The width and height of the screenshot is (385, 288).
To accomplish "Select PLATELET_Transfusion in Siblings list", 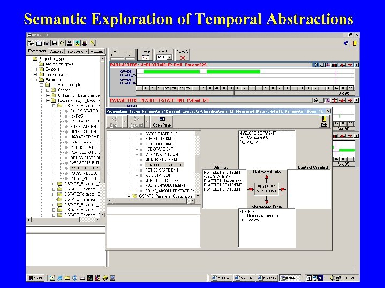I will point(223,181).
